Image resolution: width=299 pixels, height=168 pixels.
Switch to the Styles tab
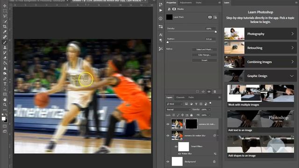tap(199, 3)
